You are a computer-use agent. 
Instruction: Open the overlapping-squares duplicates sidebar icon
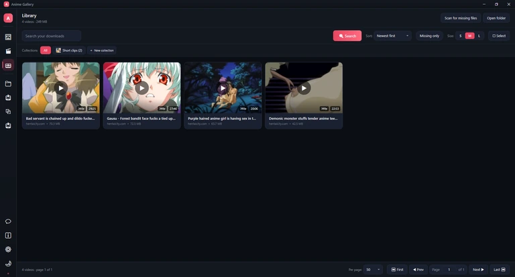click(x=8, y=112)
